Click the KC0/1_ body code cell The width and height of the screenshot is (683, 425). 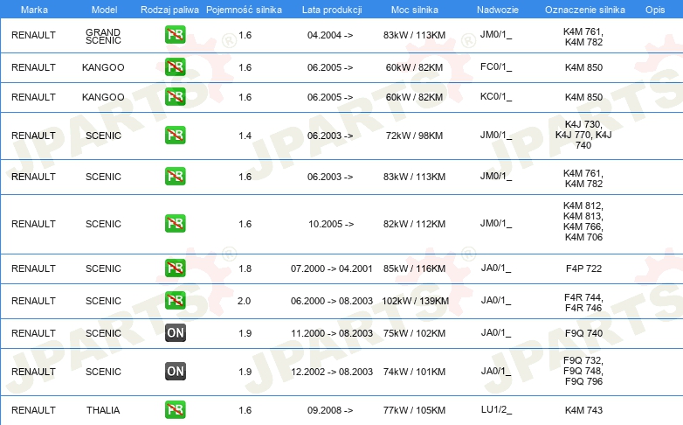tap(496, 96)
